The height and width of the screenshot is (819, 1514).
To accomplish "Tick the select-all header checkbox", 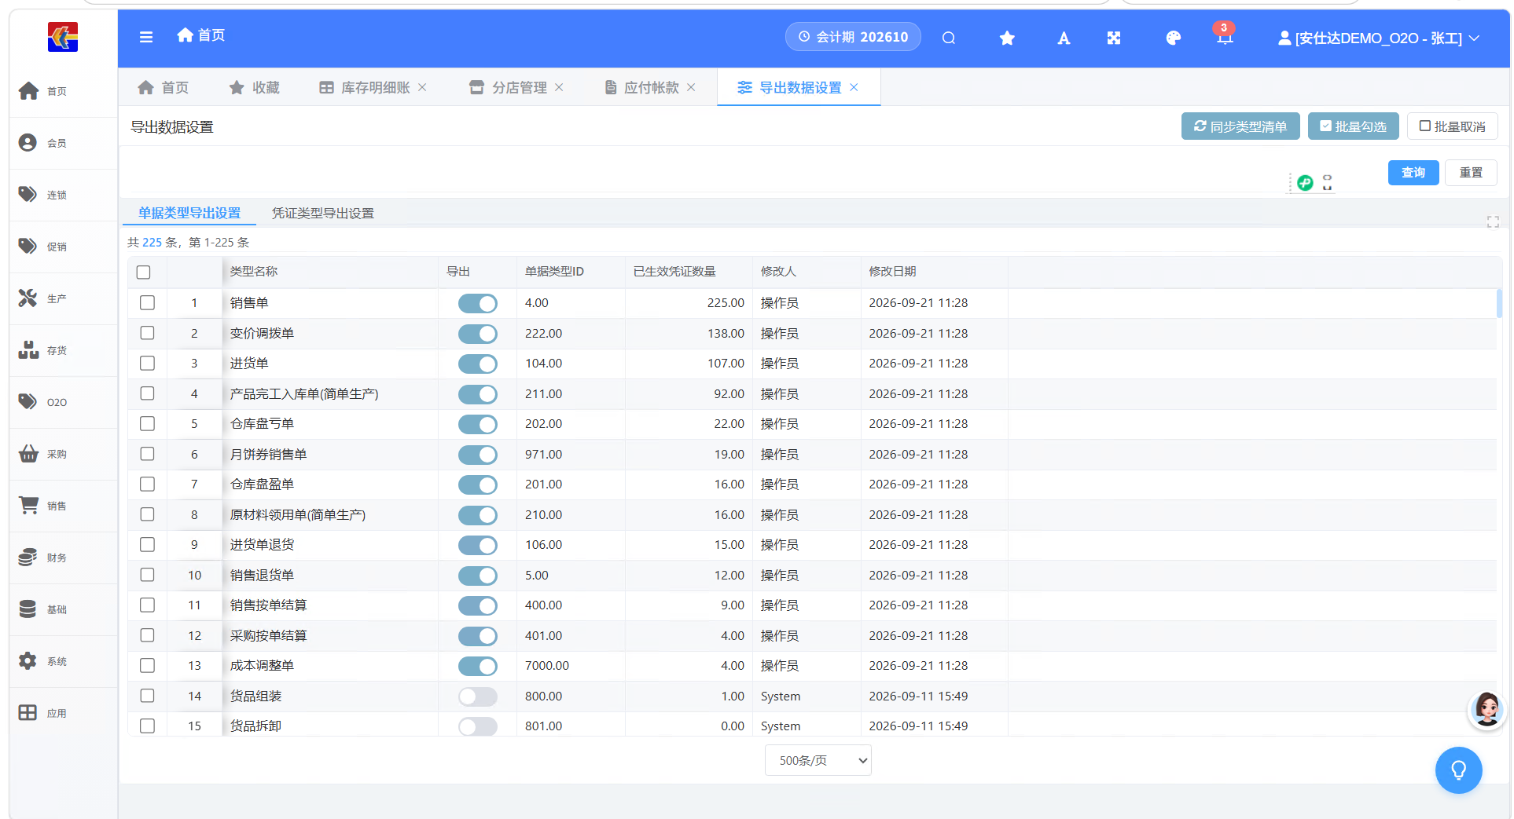I will 143,272.
